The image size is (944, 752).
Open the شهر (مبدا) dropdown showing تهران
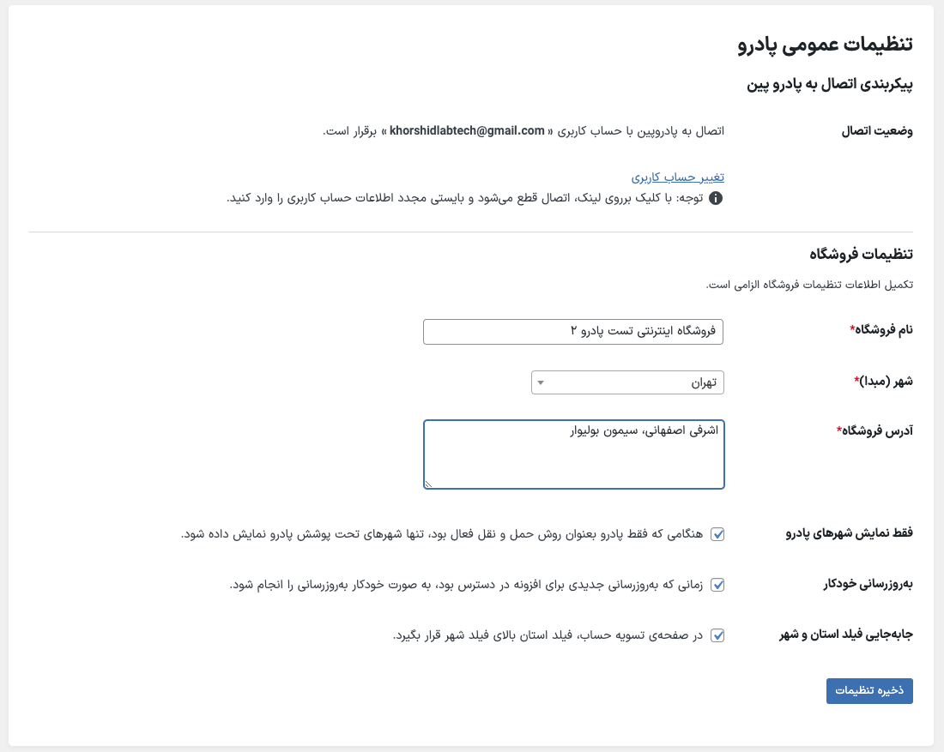(x=627, y=382)
